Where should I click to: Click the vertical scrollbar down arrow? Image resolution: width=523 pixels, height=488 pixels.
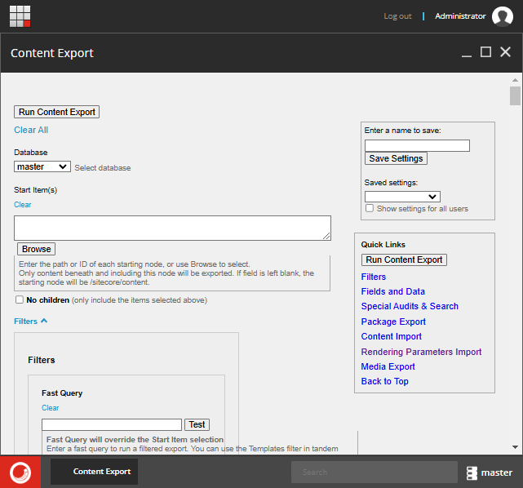coord(515,447)
